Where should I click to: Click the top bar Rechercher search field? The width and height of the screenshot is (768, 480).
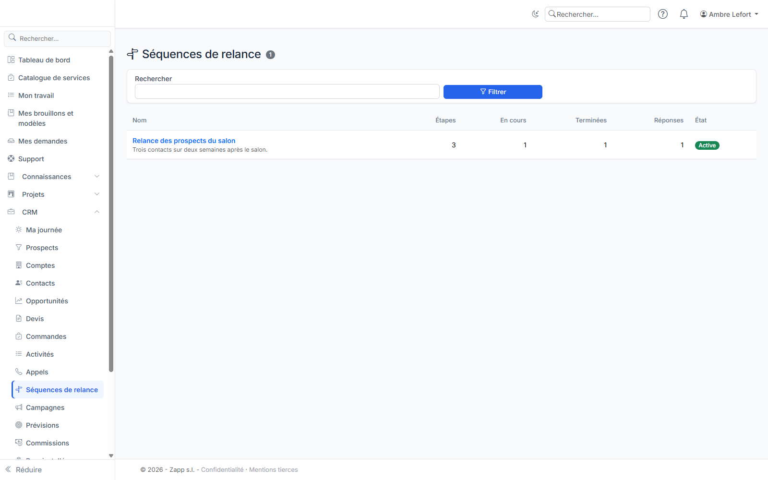[x=598, y=14]
